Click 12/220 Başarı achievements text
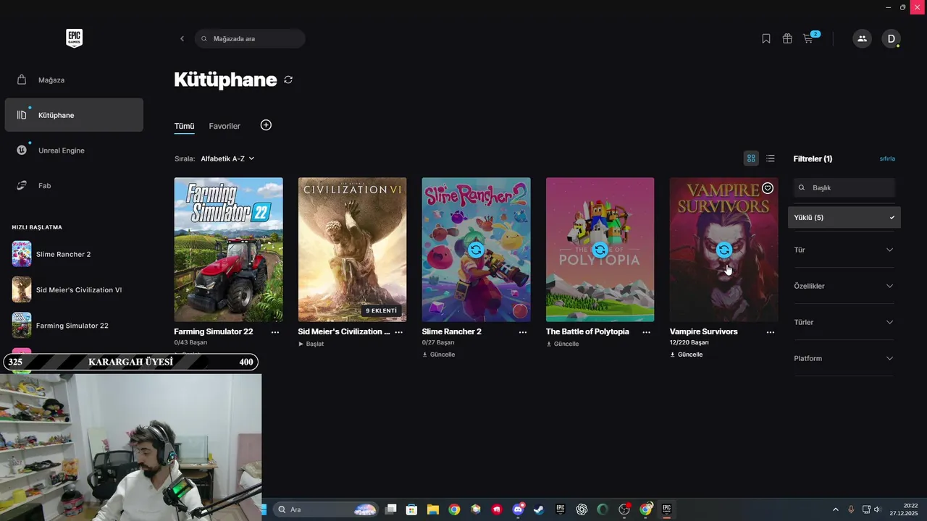927x521 pixels. [689, 342]
